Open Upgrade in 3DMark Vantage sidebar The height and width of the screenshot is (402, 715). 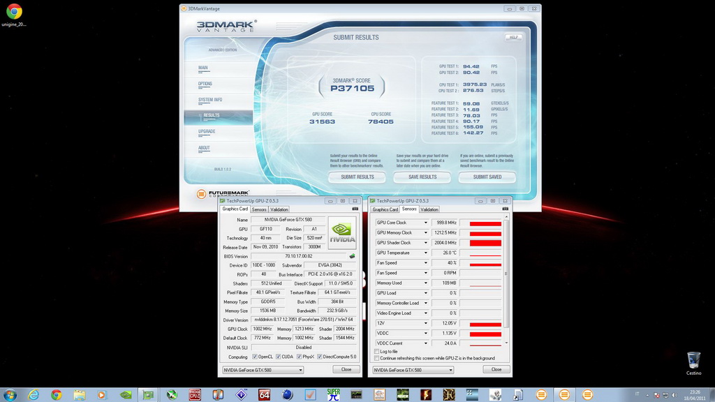click(207, 132)
